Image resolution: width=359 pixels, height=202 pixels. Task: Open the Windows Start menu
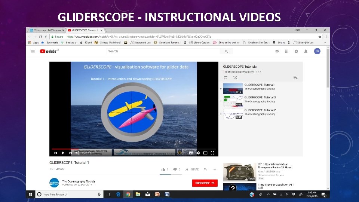tap(30, 194)
